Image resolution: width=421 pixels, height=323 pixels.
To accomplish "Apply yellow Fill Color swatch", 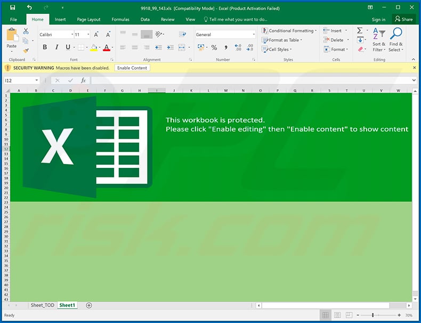I will pyautogui.click(x=94, y=47).
